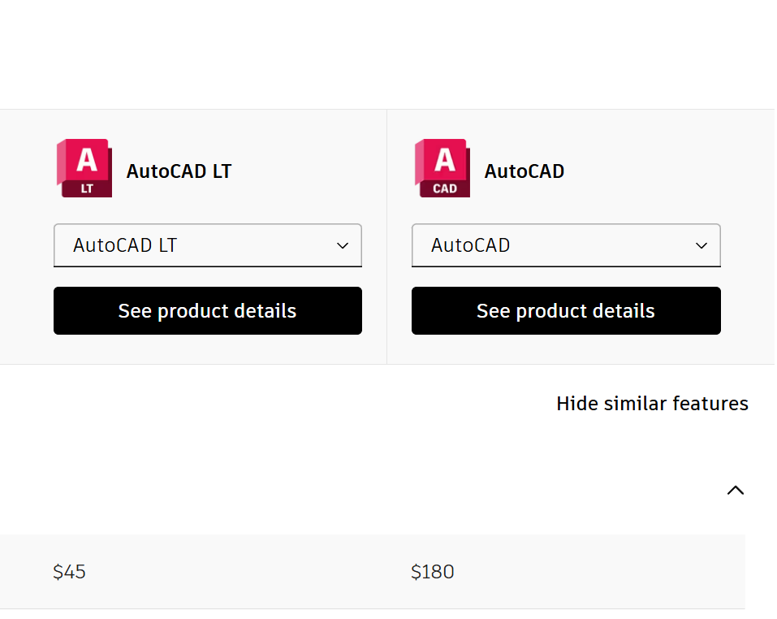Select the $45 price cell
This screenshot has height=619, width=777.
click(x=70, y=572)
